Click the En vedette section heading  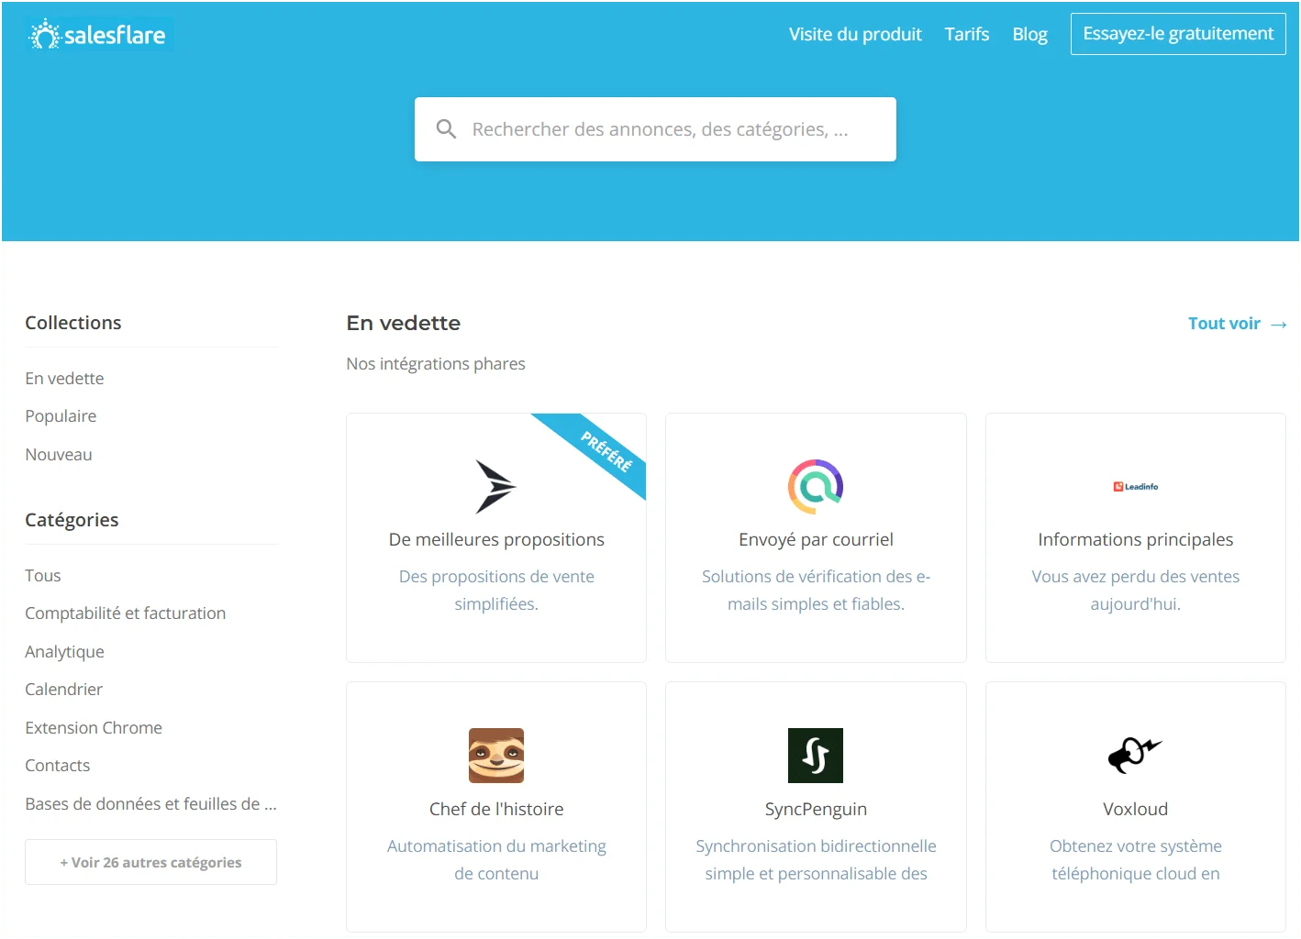point(404,323)
